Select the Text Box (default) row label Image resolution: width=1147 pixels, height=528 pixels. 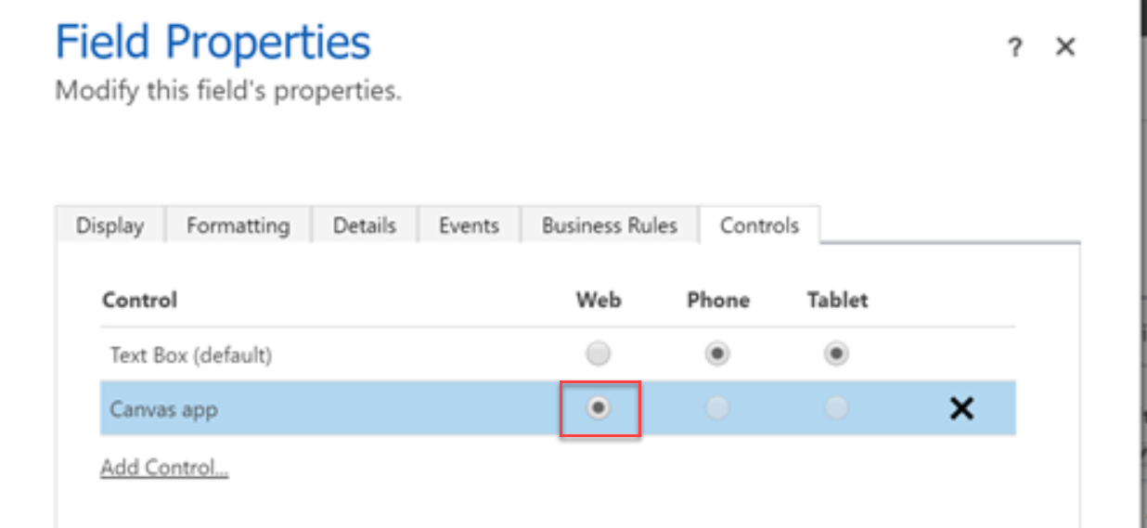[x=190, y=354]
